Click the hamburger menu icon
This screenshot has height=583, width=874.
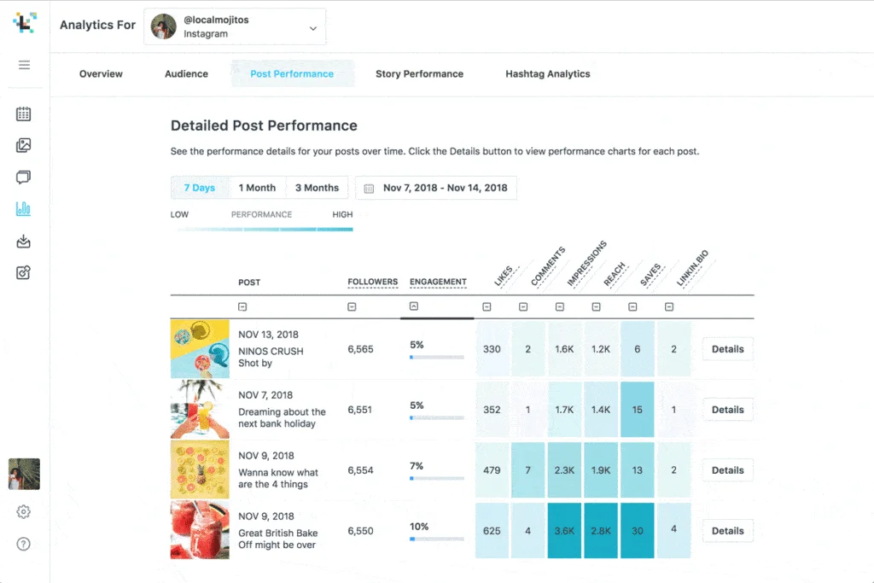click(x=24, y=65)
